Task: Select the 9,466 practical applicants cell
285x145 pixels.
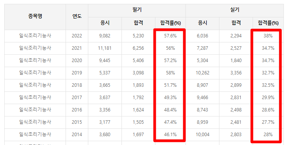Action: click(x=202, y=98)
